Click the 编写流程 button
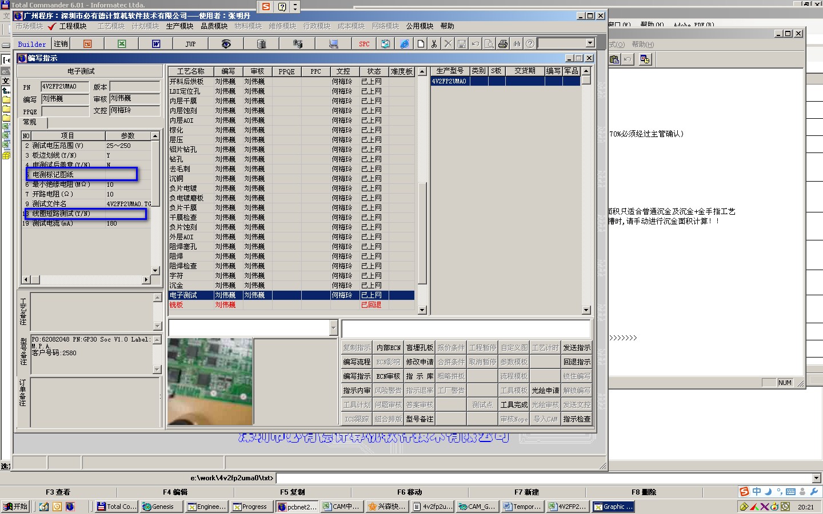Image resolution: width=823 pixels, height=514 pixels. pos(357,362)
